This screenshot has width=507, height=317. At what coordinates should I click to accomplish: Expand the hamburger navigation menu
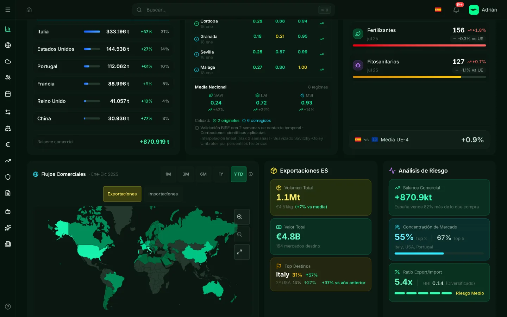(x=8, y=10)
